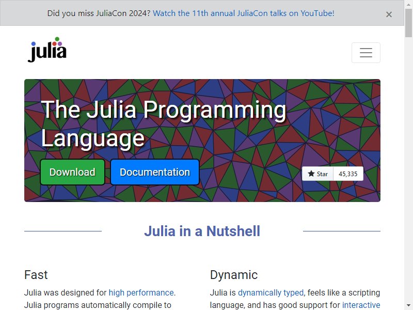Open the hamburger navigation menu
This screenshot has height=310, width=413.
366,53
